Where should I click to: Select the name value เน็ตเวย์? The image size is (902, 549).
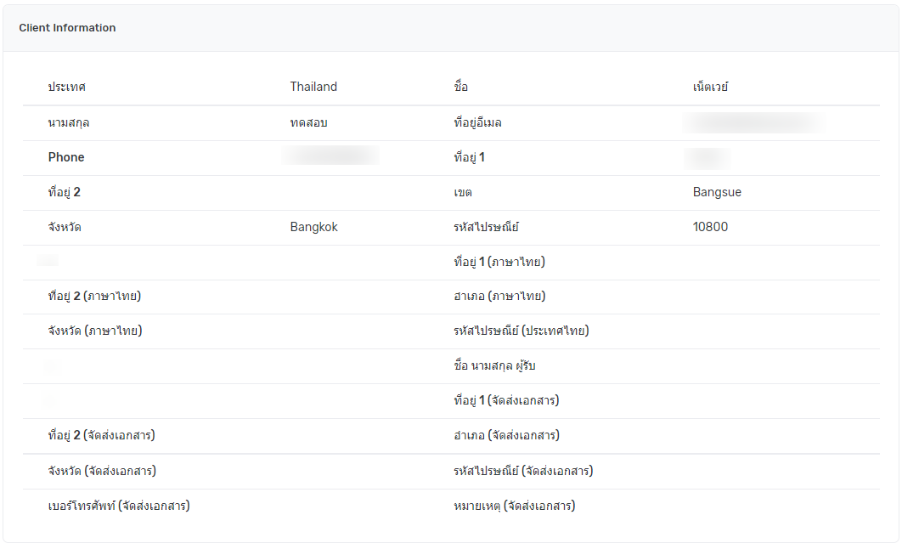pos(711,87)
